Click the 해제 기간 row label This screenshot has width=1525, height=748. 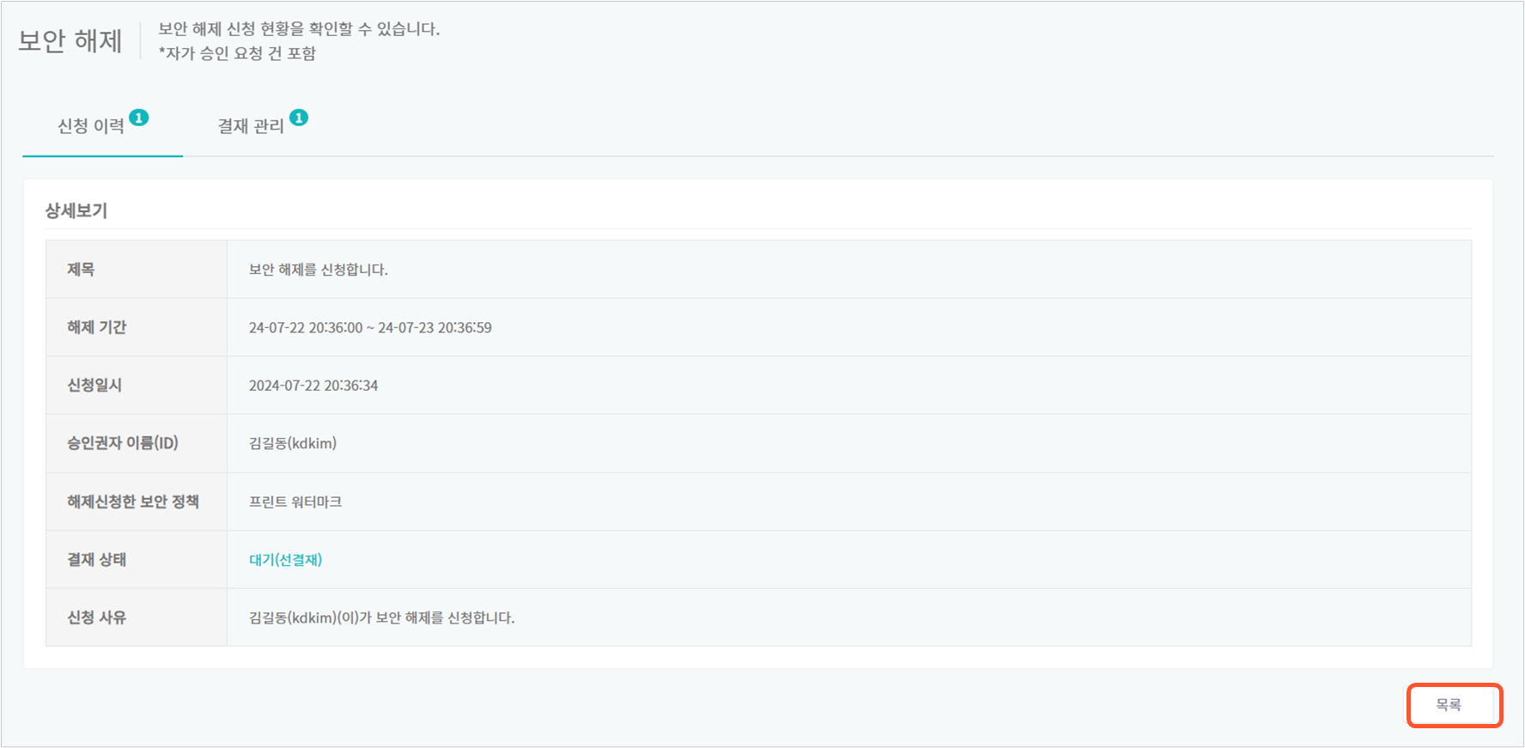point(96,327)
